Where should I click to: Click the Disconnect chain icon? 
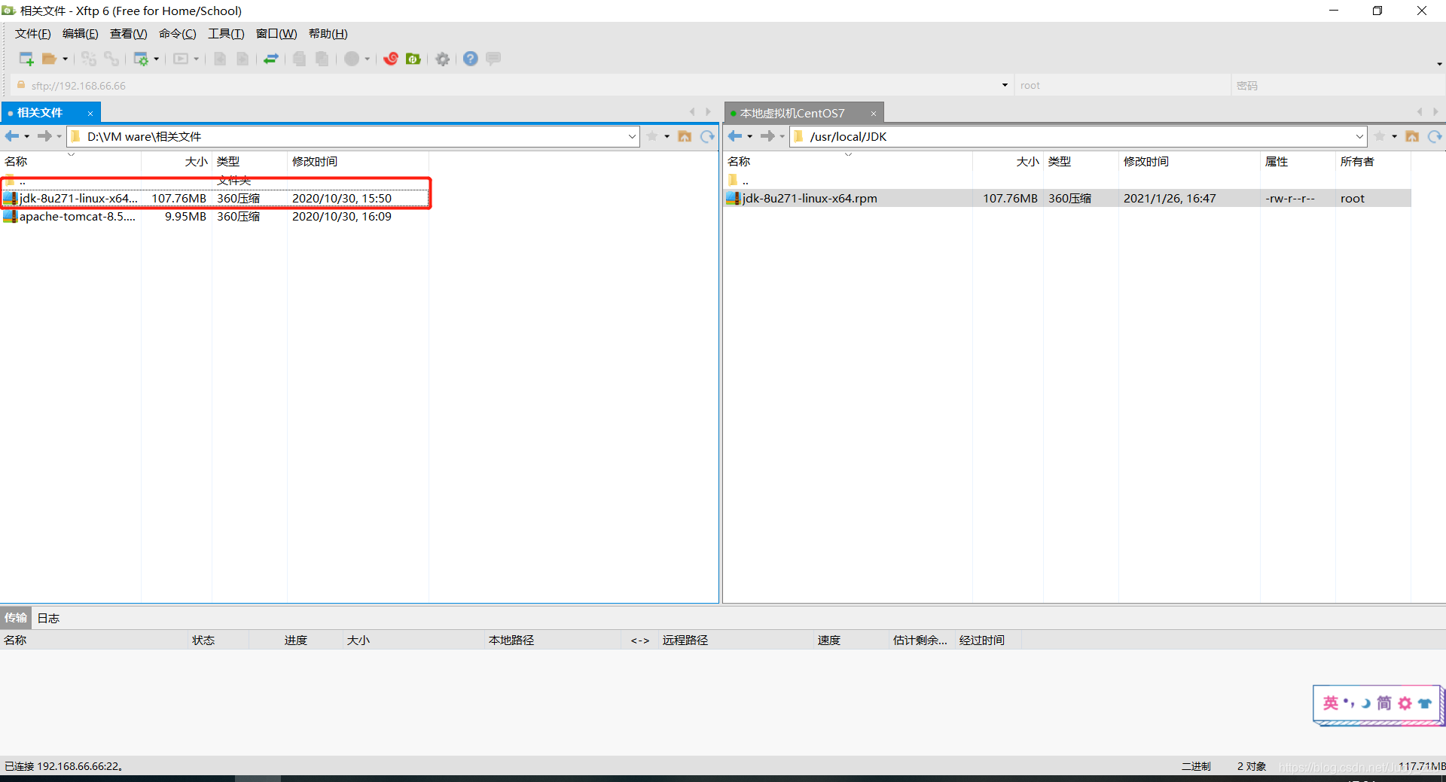point(111,59)
